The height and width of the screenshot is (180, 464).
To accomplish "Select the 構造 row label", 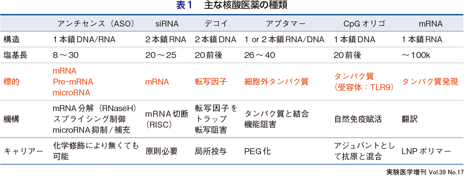I will pos(12,39).
